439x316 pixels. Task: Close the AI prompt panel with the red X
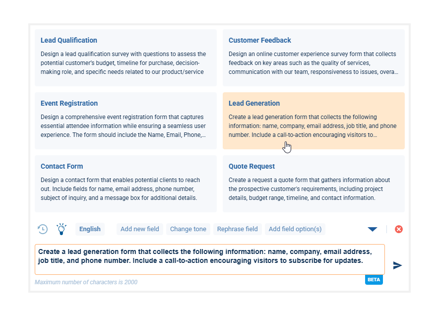pyautogui.click(x=399, y=229)
